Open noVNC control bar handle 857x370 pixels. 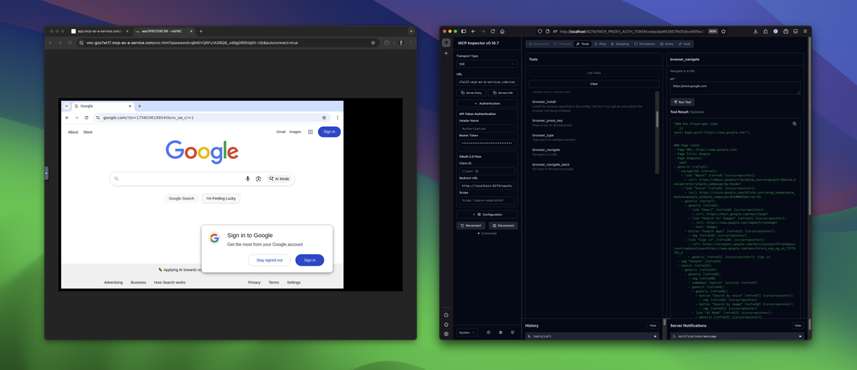point(46,173)
